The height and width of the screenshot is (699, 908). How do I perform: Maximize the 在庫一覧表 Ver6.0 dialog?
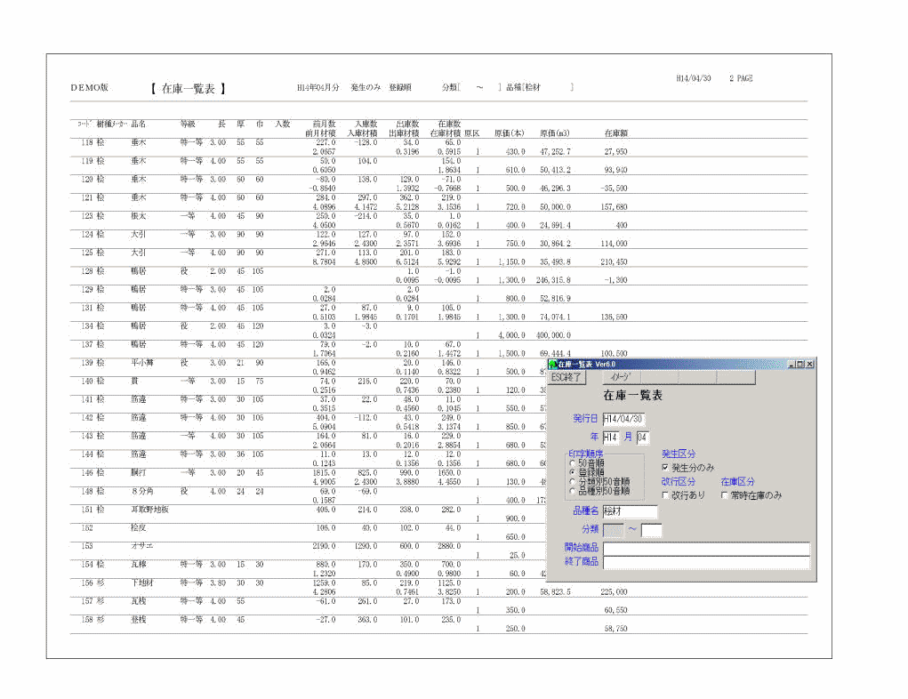click(x=800, y=365)
